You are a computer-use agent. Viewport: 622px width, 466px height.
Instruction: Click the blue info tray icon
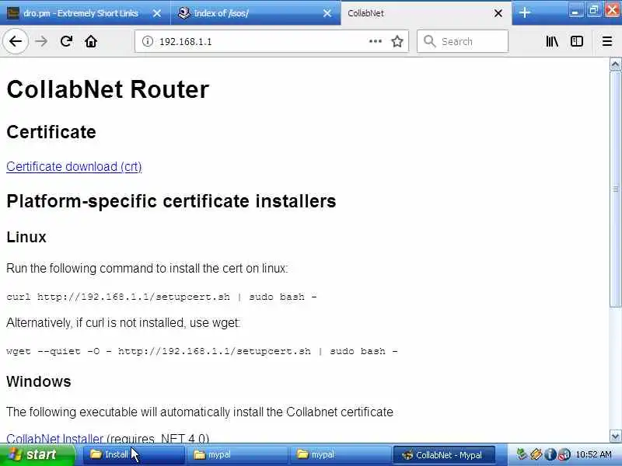(550, 454)
